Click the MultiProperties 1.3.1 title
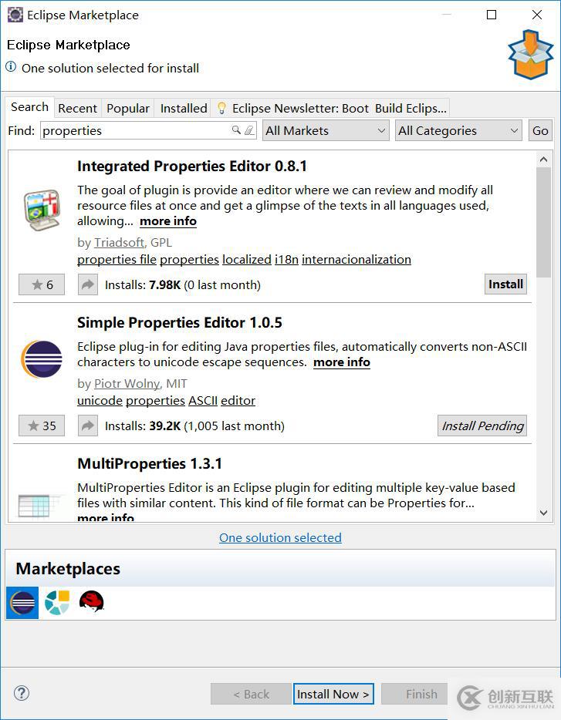This screenshot has width=561, height=720. 150,463
